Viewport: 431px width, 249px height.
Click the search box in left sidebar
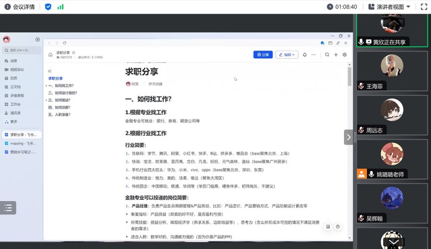pos(22,51)
